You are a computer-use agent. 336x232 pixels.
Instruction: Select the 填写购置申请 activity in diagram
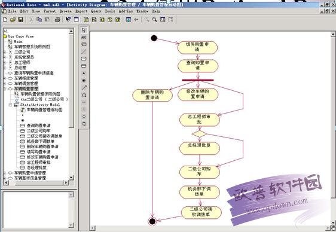197,48
